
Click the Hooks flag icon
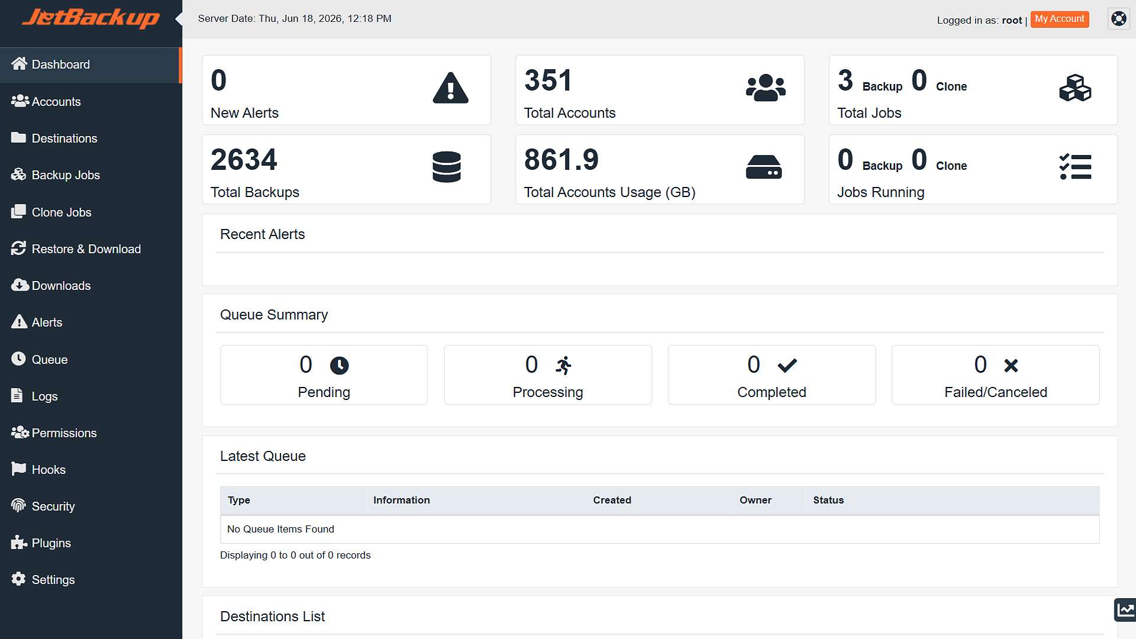coord(18,469)
